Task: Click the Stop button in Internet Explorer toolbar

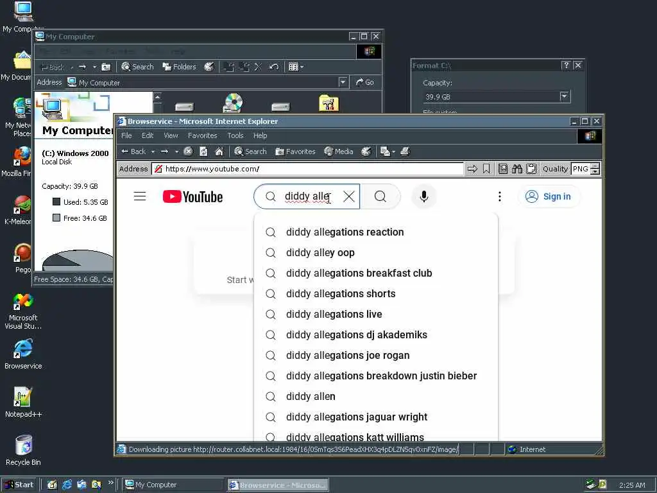Action: [x=188, y=151]
